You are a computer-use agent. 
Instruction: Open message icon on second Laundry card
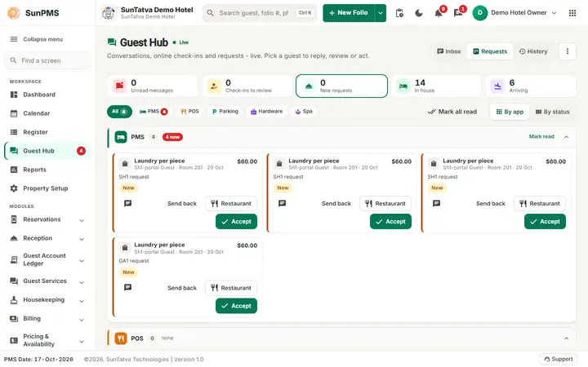tap(282, 203)
